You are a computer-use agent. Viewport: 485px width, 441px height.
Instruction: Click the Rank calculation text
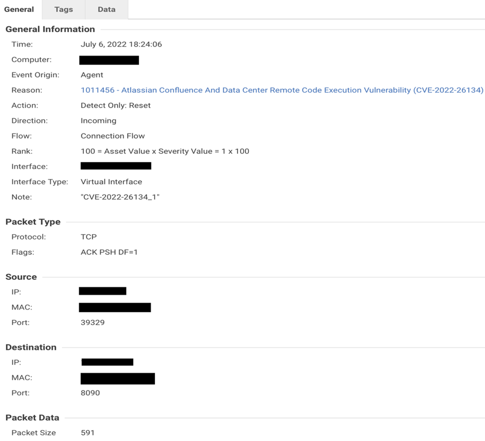pos(165,151)
